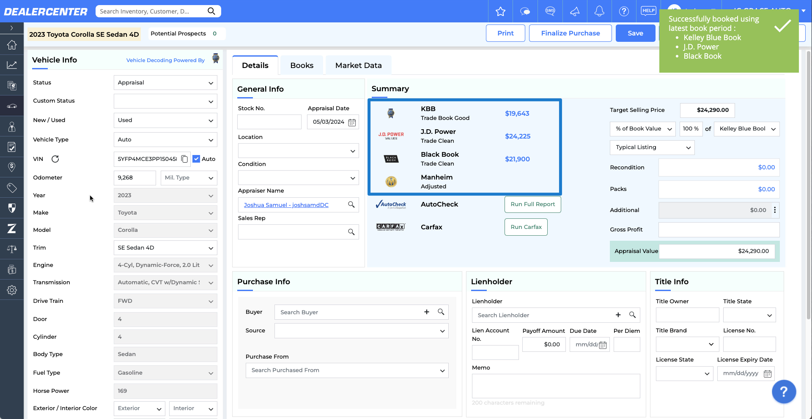Open the balance scales icon in sidebar
The width and height of the screenshot is (812, 419).
point(12,249)
